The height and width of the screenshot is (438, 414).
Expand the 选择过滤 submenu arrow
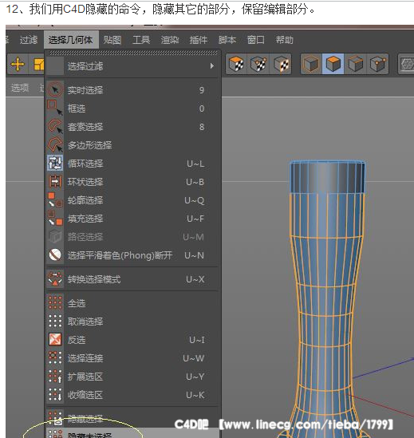tap(212, 66)
